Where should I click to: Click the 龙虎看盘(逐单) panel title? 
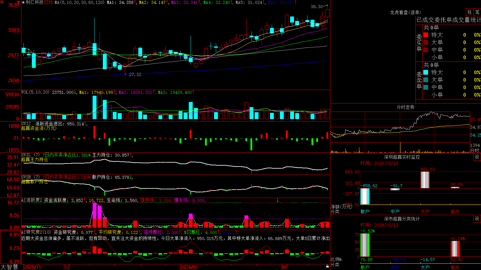pos(405,12)
